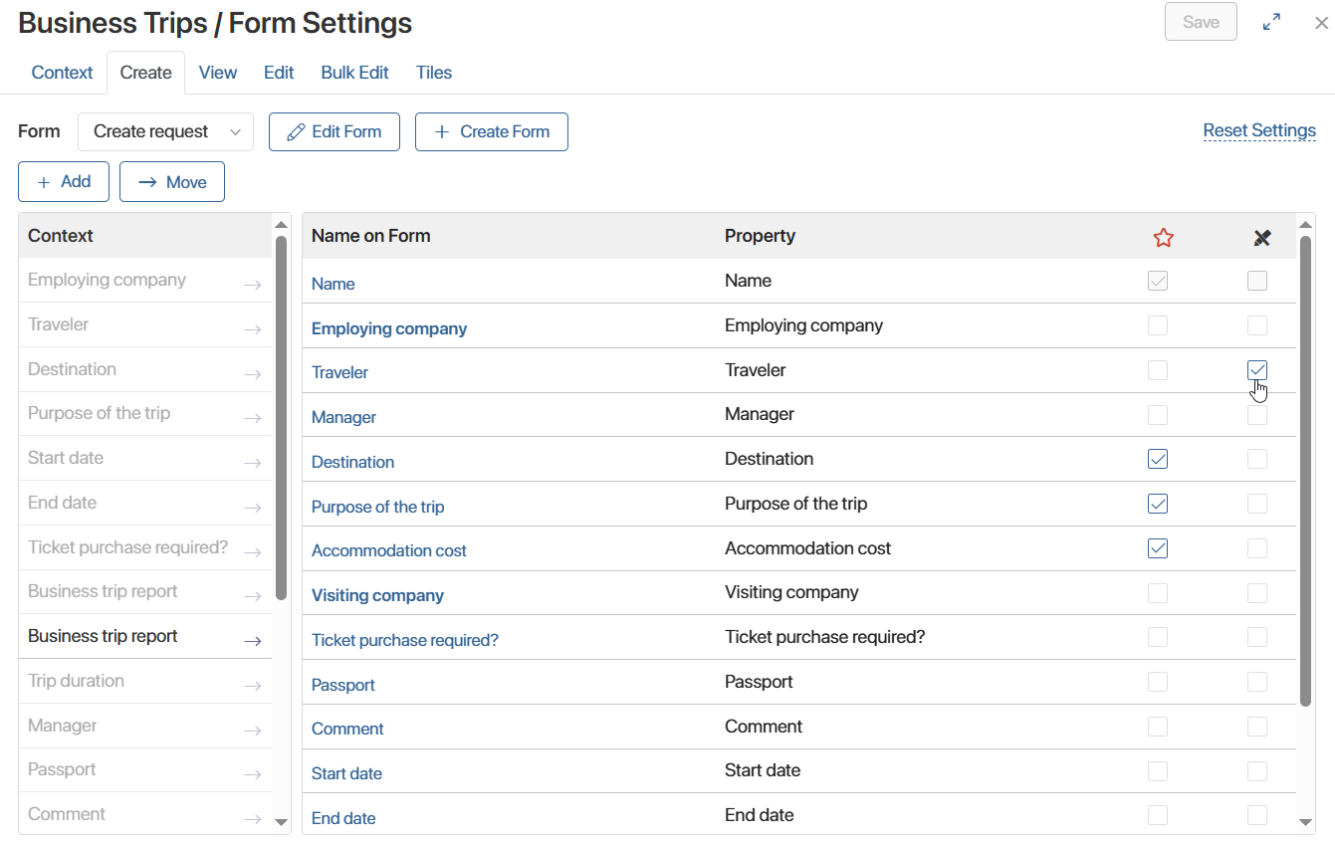
Task: Click arrow next to Trip duration
Action: tap(253, 686)
